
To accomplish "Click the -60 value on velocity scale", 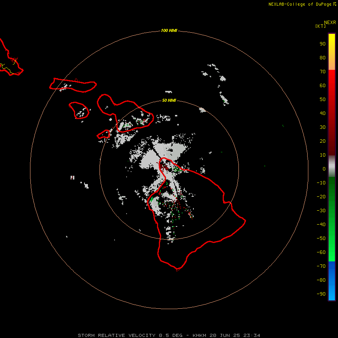I will [x=321, y=252].
